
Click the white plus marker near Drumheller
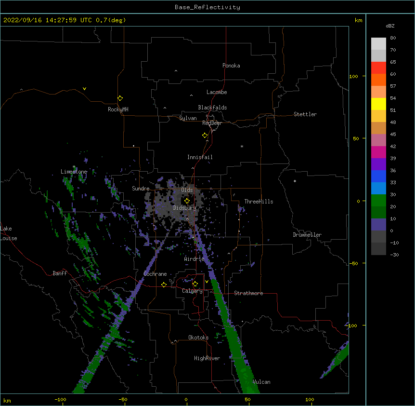295,181
